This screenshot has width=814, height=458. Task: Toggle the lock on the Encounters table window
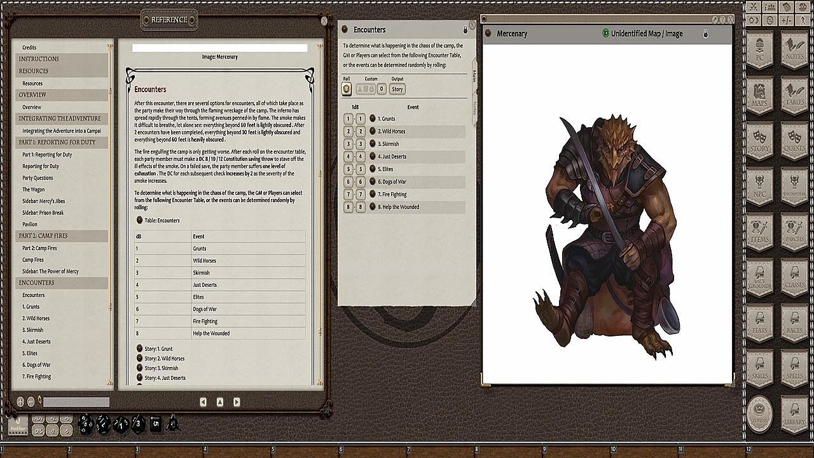(465, 30)
